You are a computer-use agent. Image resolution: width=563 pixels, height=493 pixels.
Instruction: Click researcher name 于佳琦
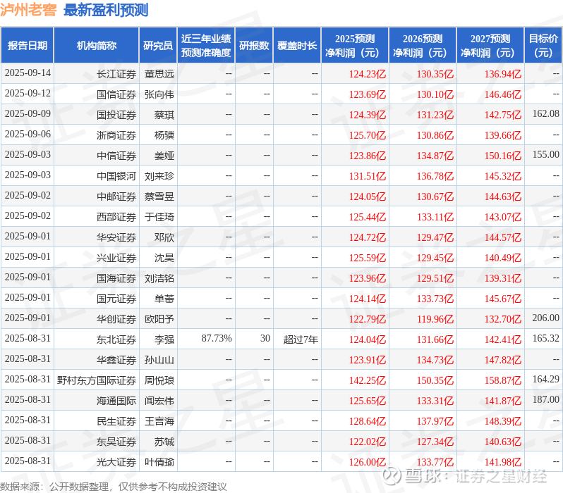coord(159,218)
